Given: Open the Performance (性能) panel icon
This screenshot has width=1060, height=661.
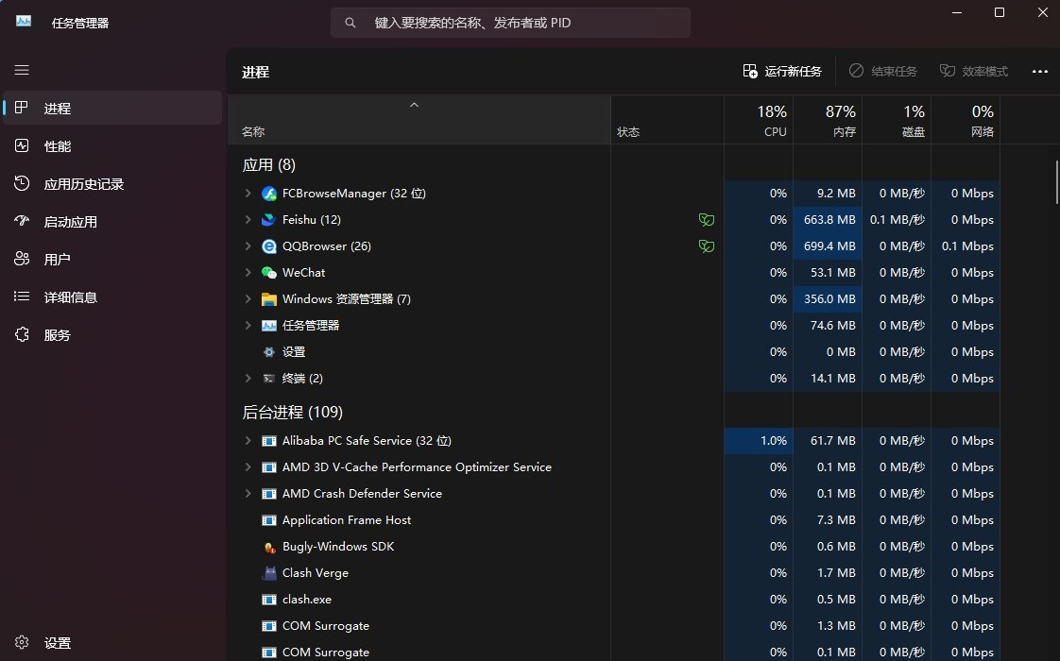Looking at the screenshot, I should tap(22, 145).
